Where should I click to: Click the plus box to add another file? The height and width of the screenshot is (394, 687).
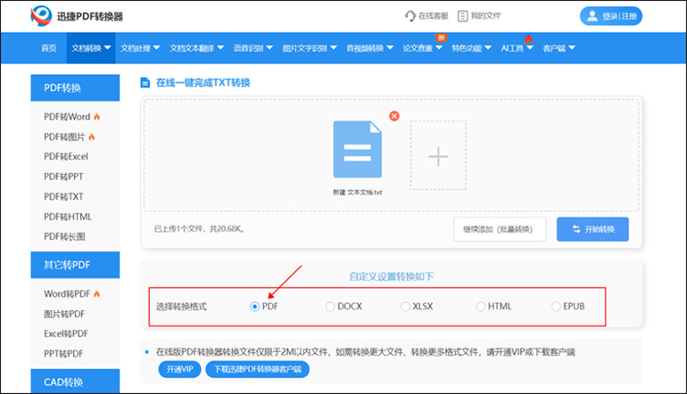[438, 155]
